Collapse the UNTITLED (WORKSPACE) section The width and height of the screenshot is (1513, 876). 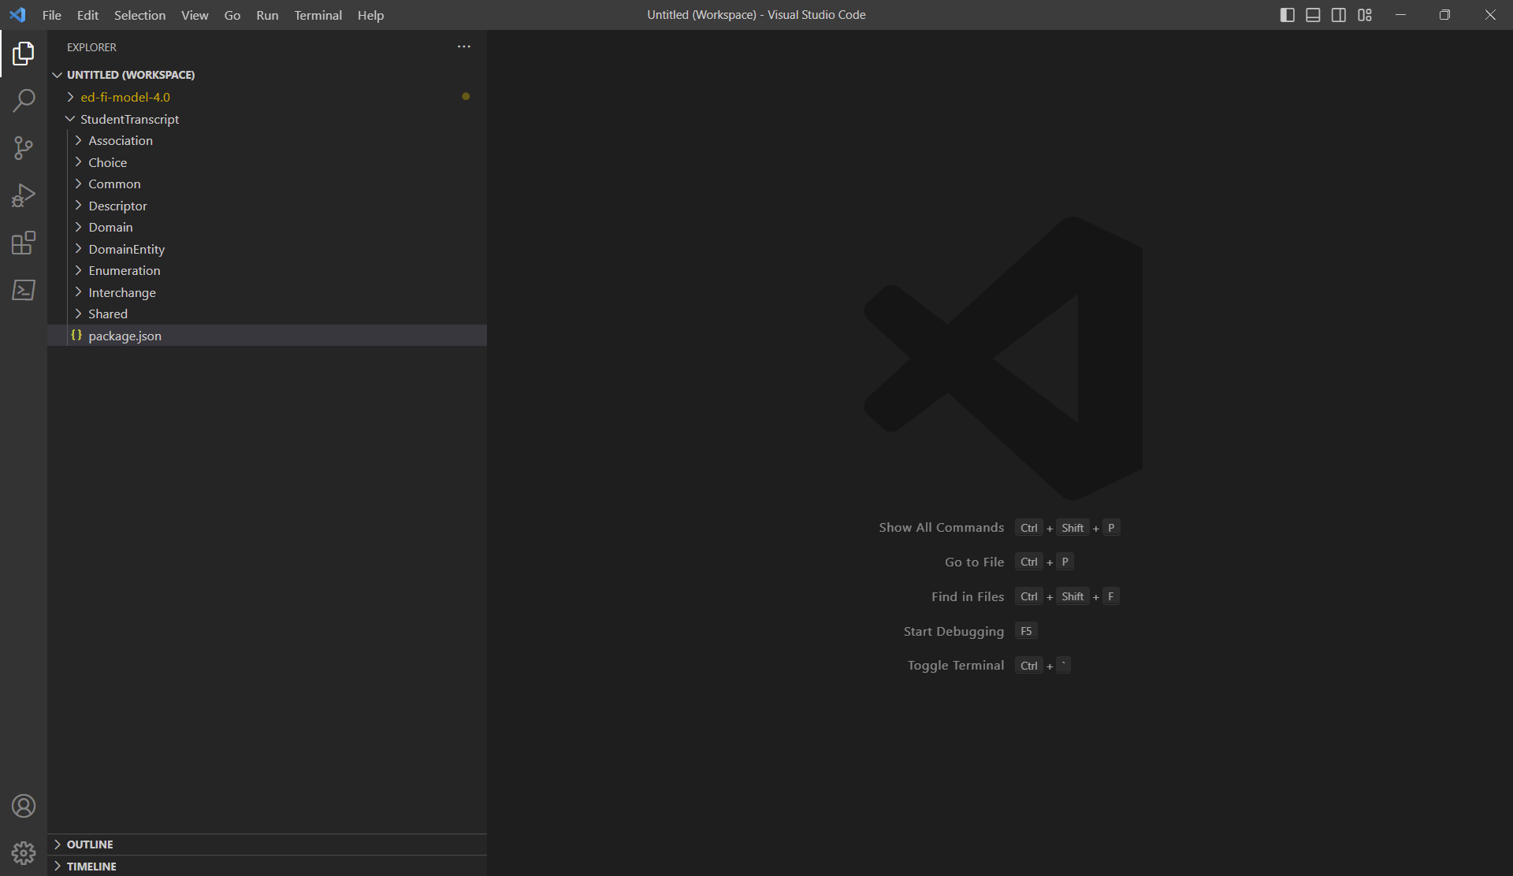click(267, 75)
